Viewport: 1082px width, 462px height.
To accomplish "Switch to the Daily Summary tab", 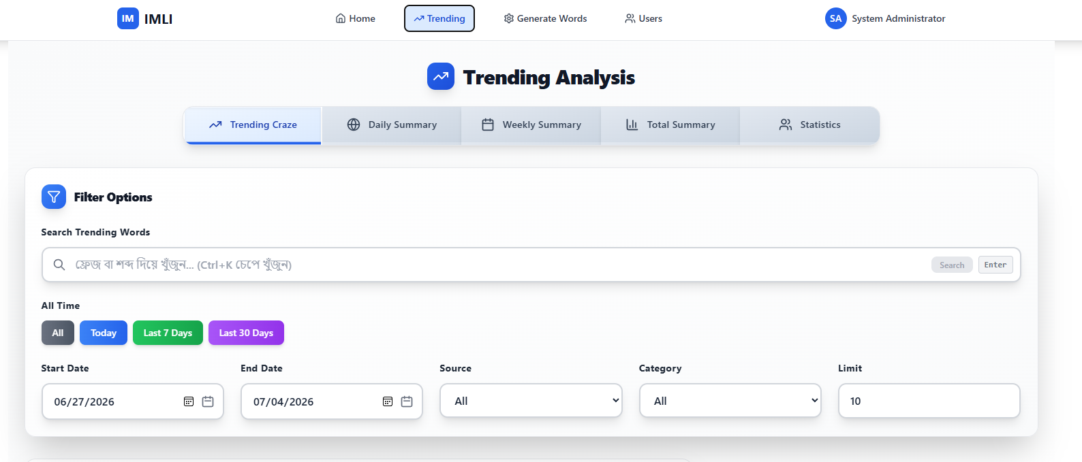I will (392, 125).
